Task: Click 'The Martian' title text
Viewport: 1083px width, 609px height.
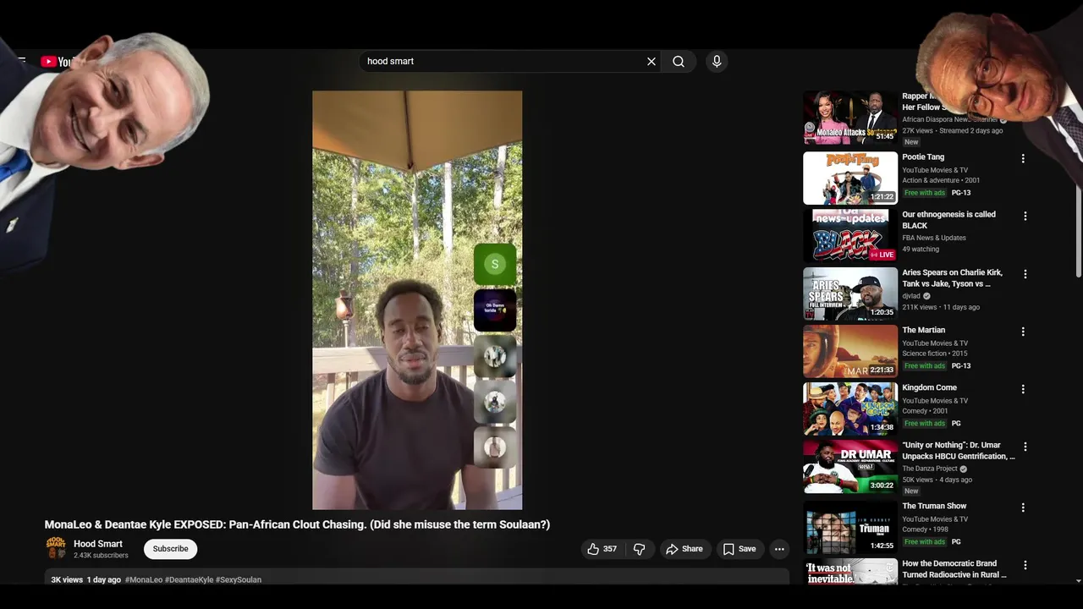Action: pyautogui.click(x=924, y=330)
